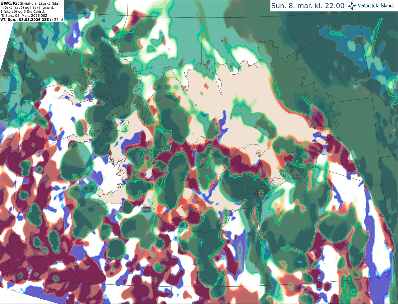This screenshot has height=304, width=398.
Task: Click the Veðurstofa Íslands compass logo icon
Action: [x=352, y=6]
